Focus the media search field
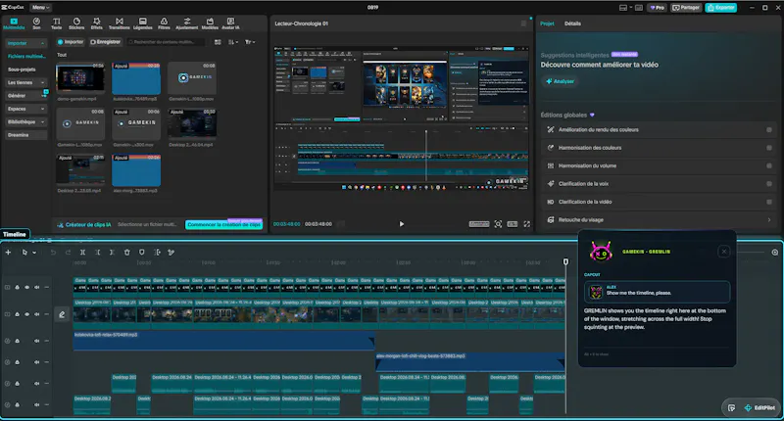 click(166, 42)
